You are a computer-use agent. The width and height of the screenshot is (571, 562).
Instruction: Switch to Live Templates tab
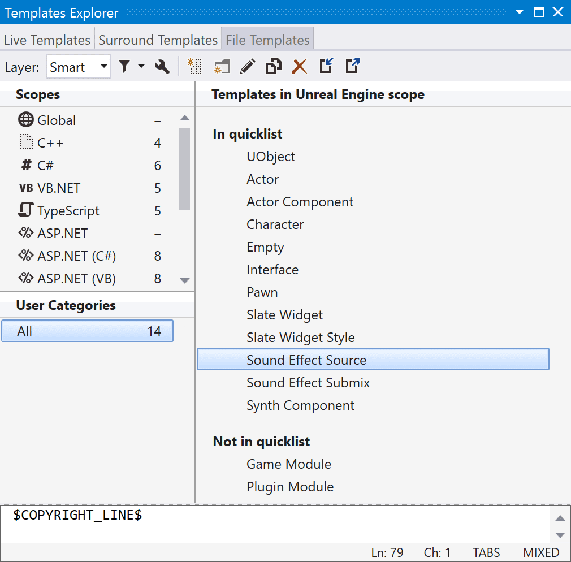pyautogui.click(x=47, y=40)
